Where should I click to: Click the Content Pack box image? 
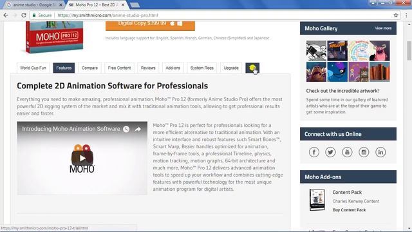pyautogui.click(x=317, y=200)
